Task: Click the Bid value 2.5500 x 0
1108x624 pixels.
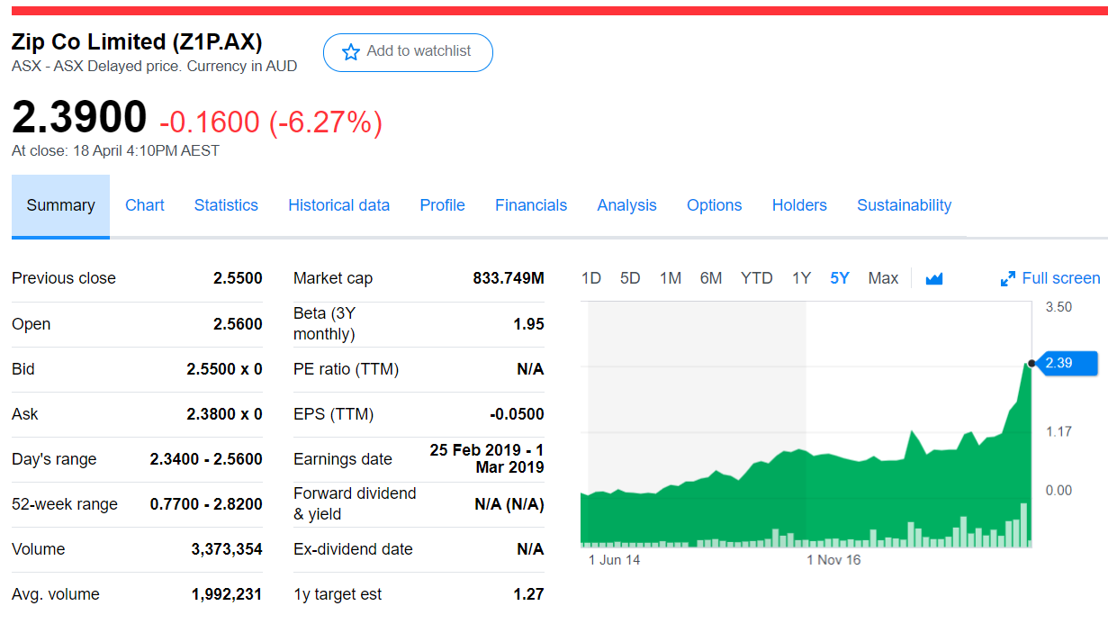Action: pos(224,369)
